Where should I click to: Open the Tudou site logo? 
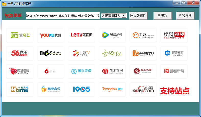click(x=143, y=35)
